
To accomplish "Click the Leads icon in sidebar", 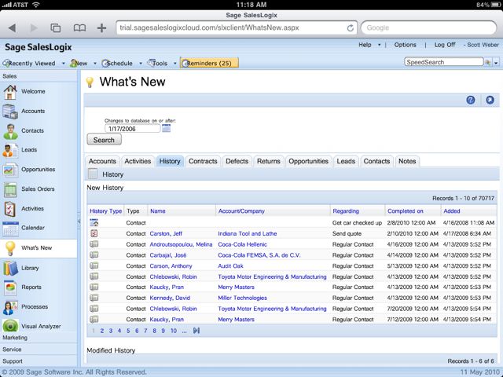I will click(x=10, y=150).
